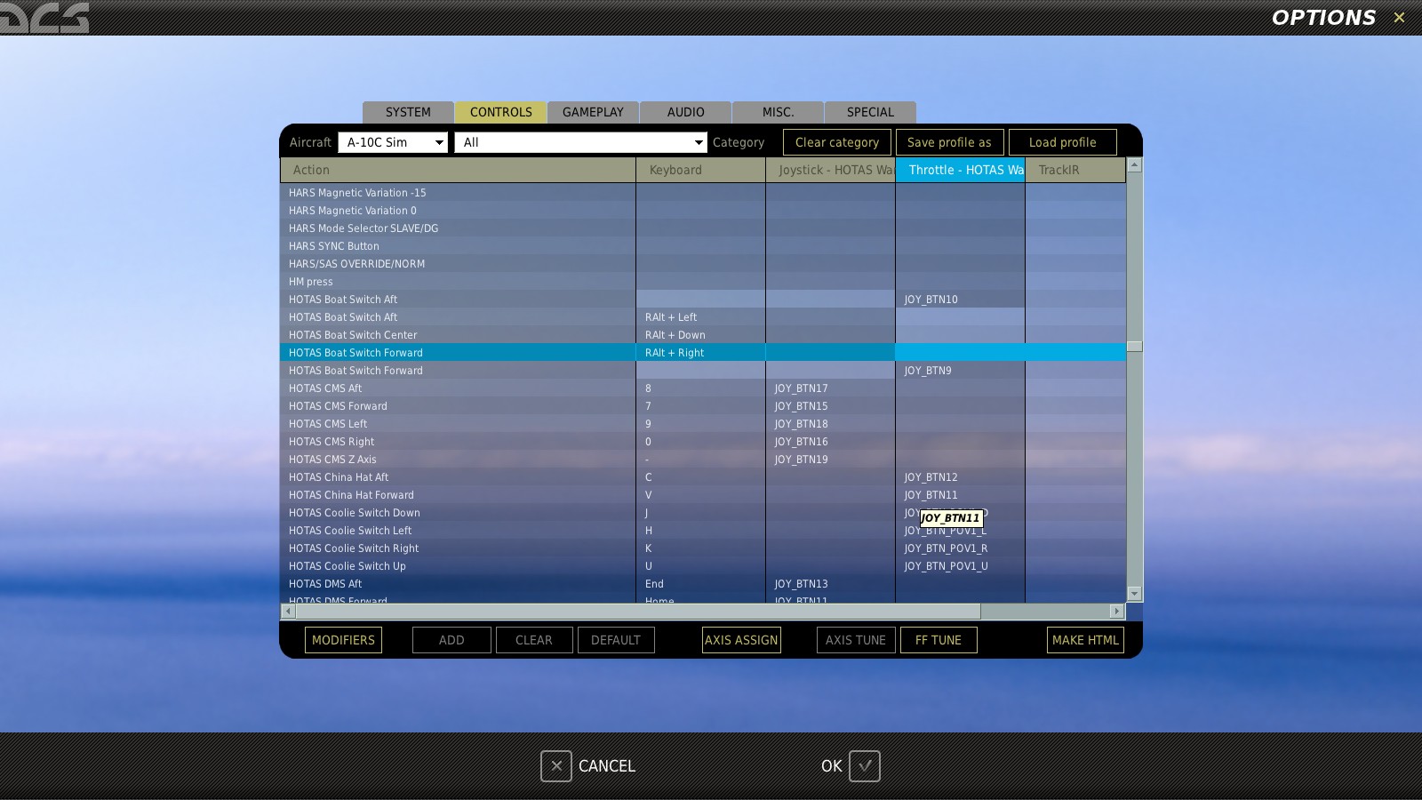Click vertical scrollbar up arrow
This screenshot has height=800, width=1422.
coord(1134,165)
